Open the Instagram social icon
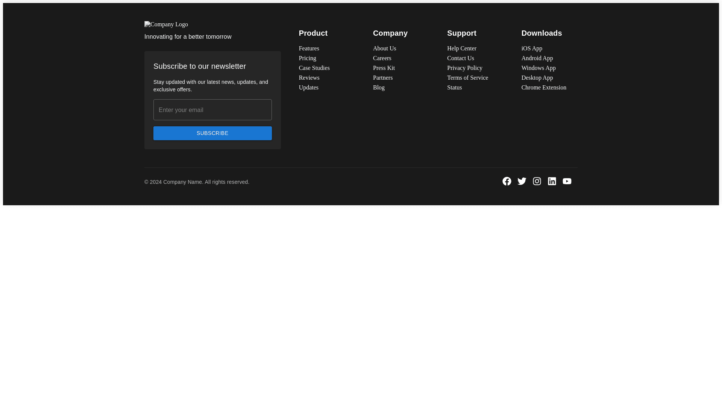The height and width of the screenshot is (406, 722). point(537,181)
